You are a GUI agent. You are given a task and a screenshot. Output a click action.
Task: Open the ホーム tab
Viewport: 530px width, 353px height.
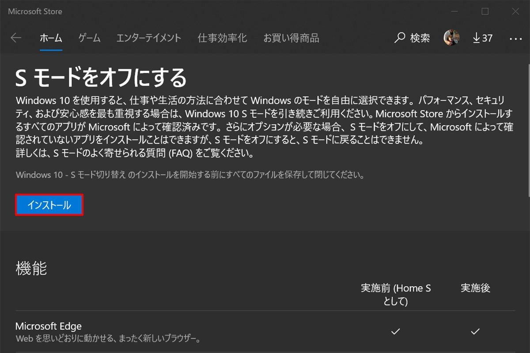[51, 38]
